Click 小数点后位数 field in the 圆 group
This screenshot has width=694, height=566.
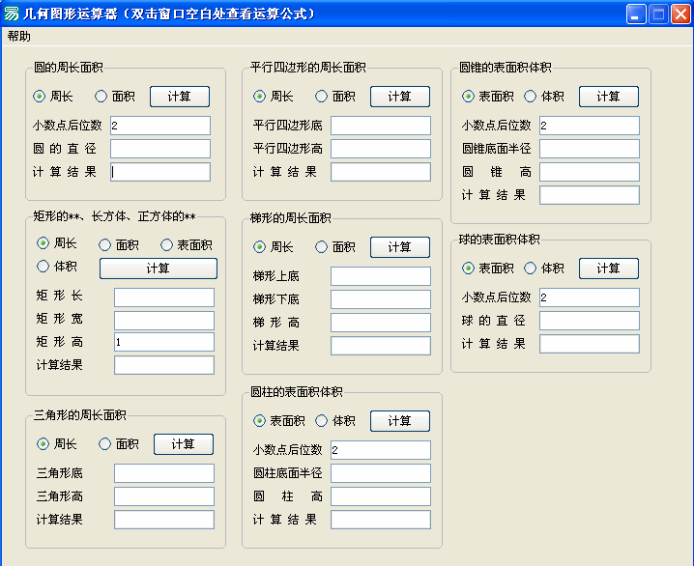click(160, 126)
